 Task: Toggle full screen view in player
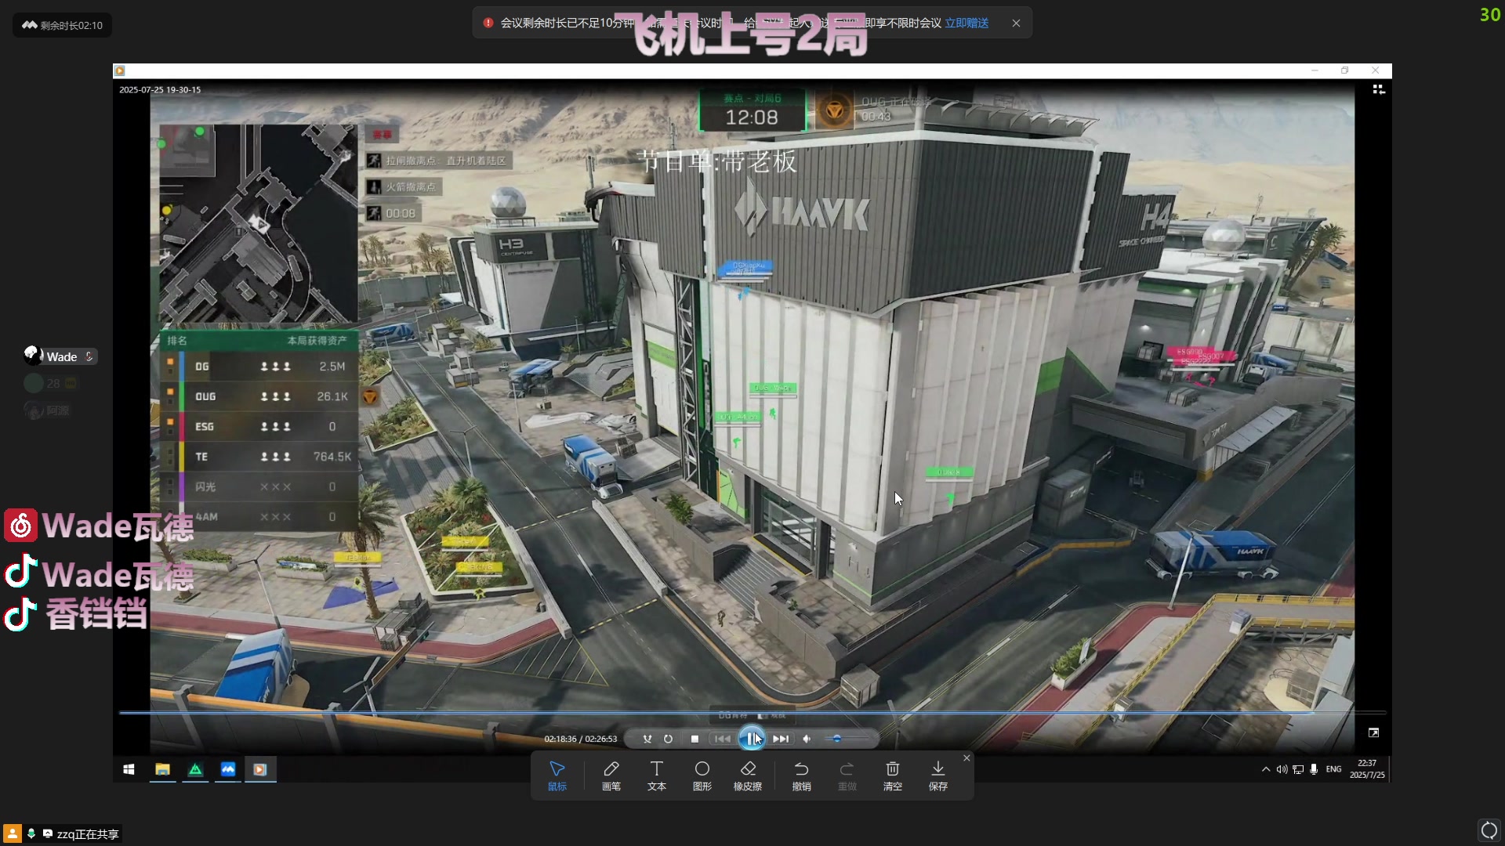tap(1373, 732)
